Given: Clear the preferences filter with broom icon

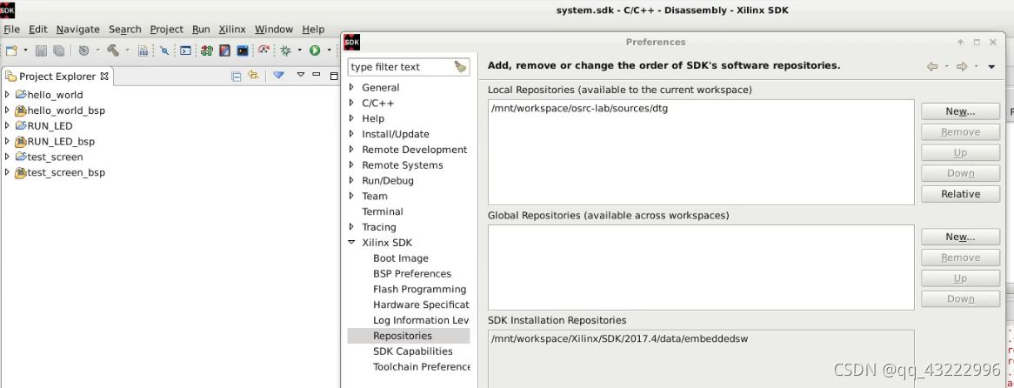Looking at the screenshot, I should pos(460,67).
